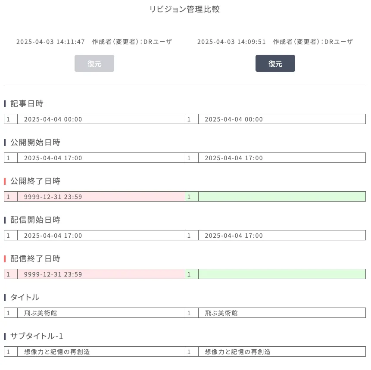Click the 記事日時 section heading

pyautogui.click(x=27, y=103)
